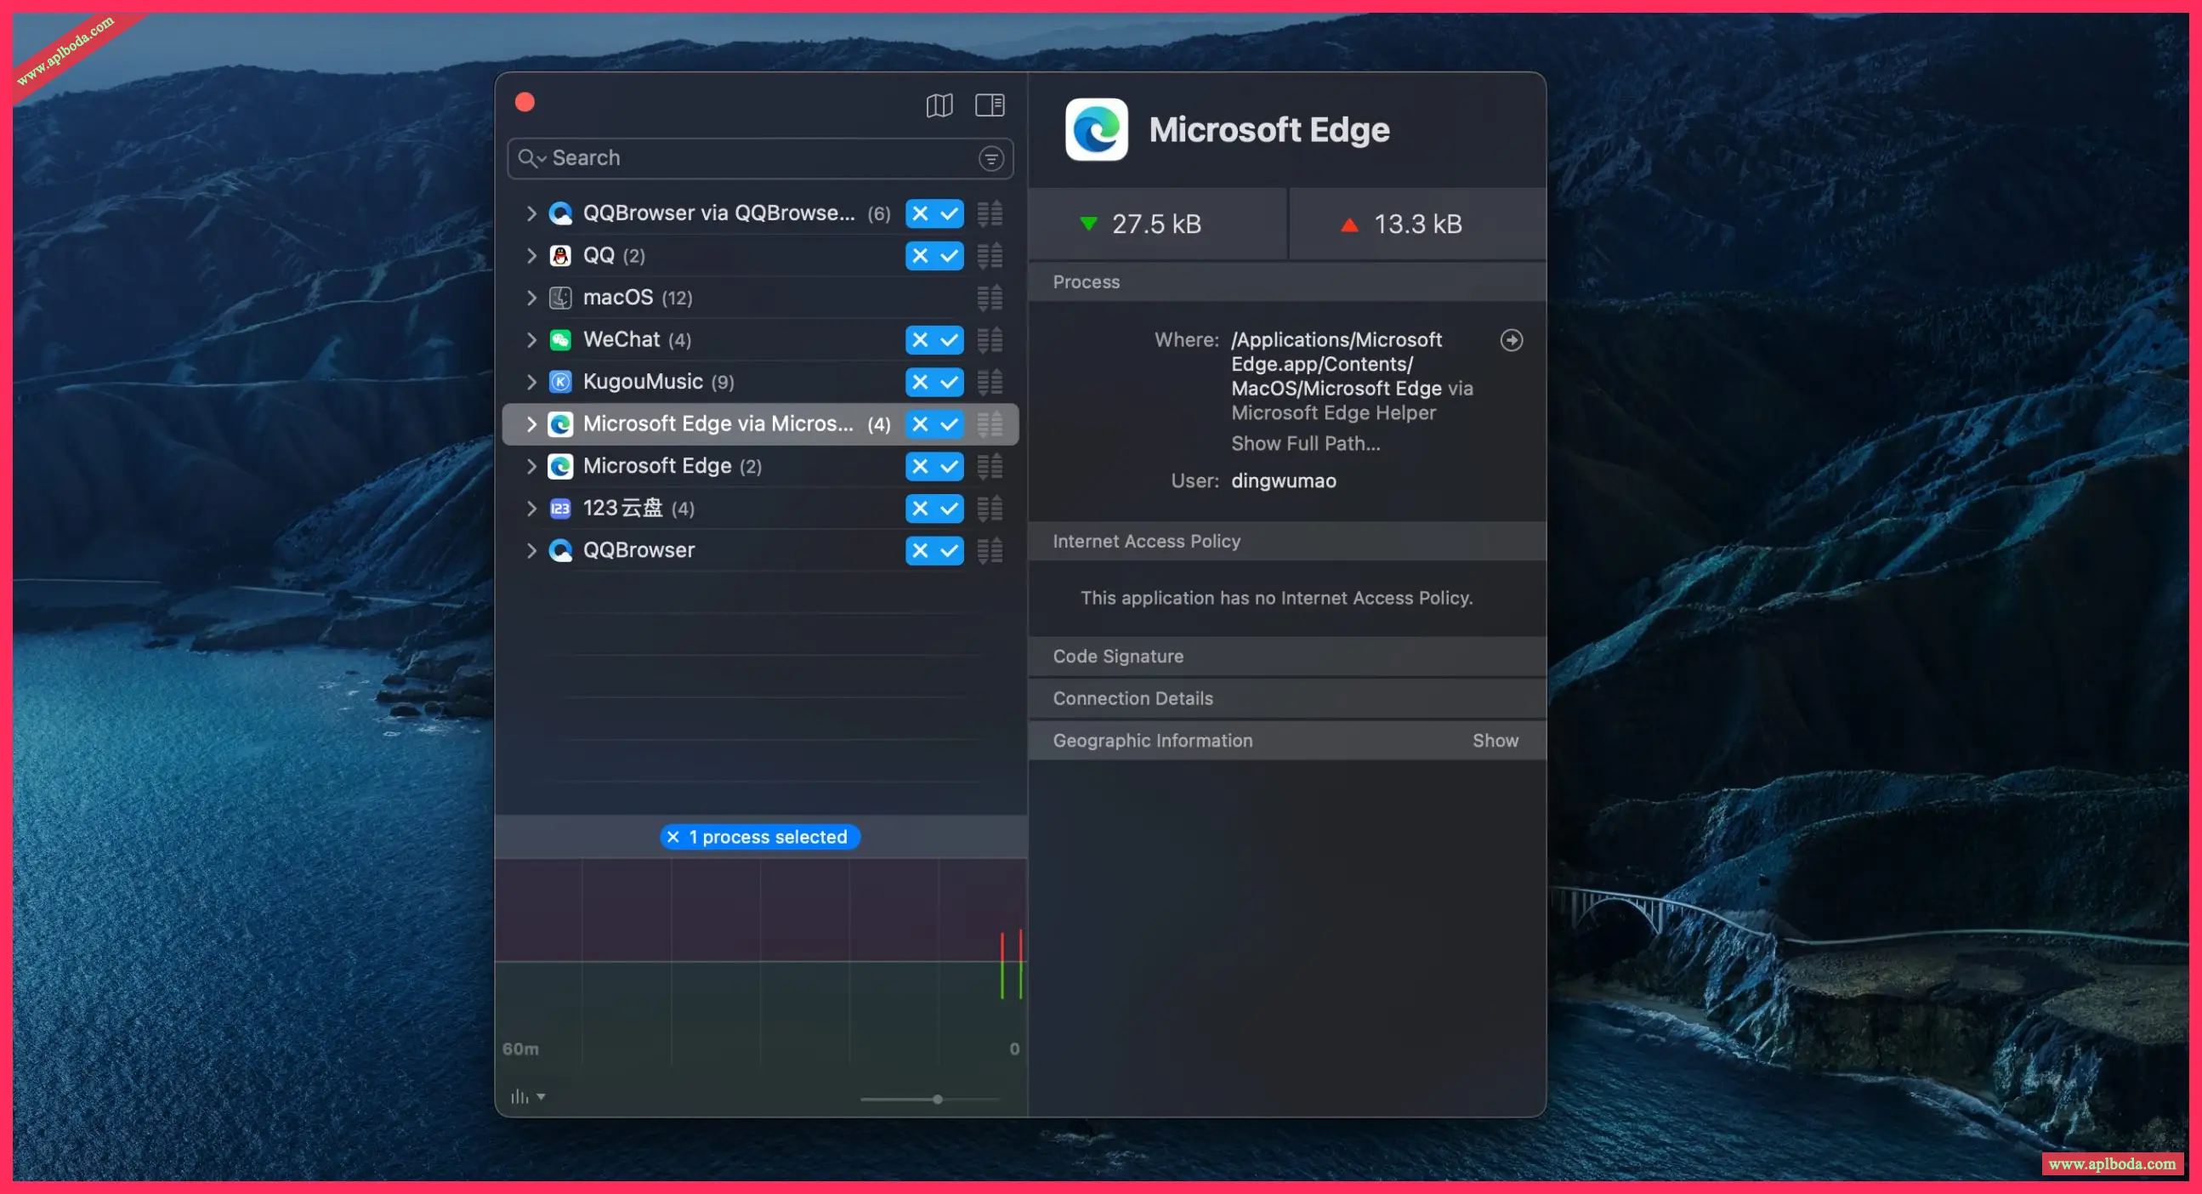The image size is (2202, 1194).
Task: Click the QQBrowser via QQBrowse... app icon
Action: (560, 213)
